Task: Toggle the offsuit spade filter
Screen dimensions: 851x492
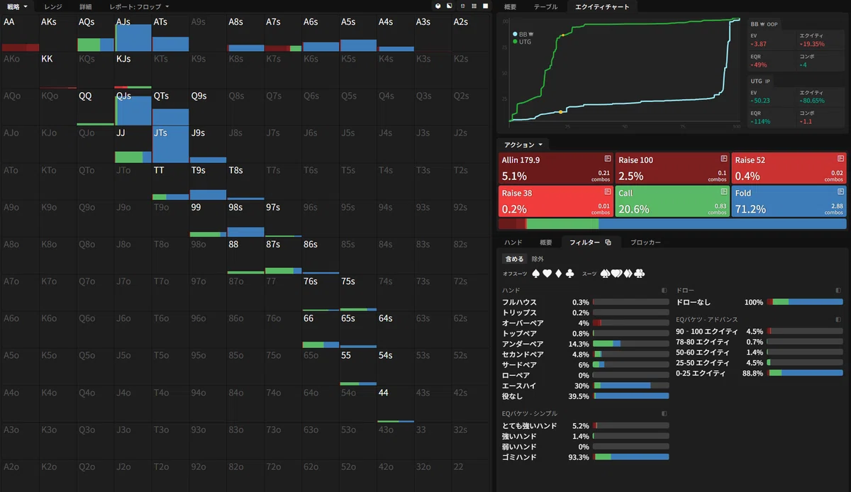Action: click(536, 273)
